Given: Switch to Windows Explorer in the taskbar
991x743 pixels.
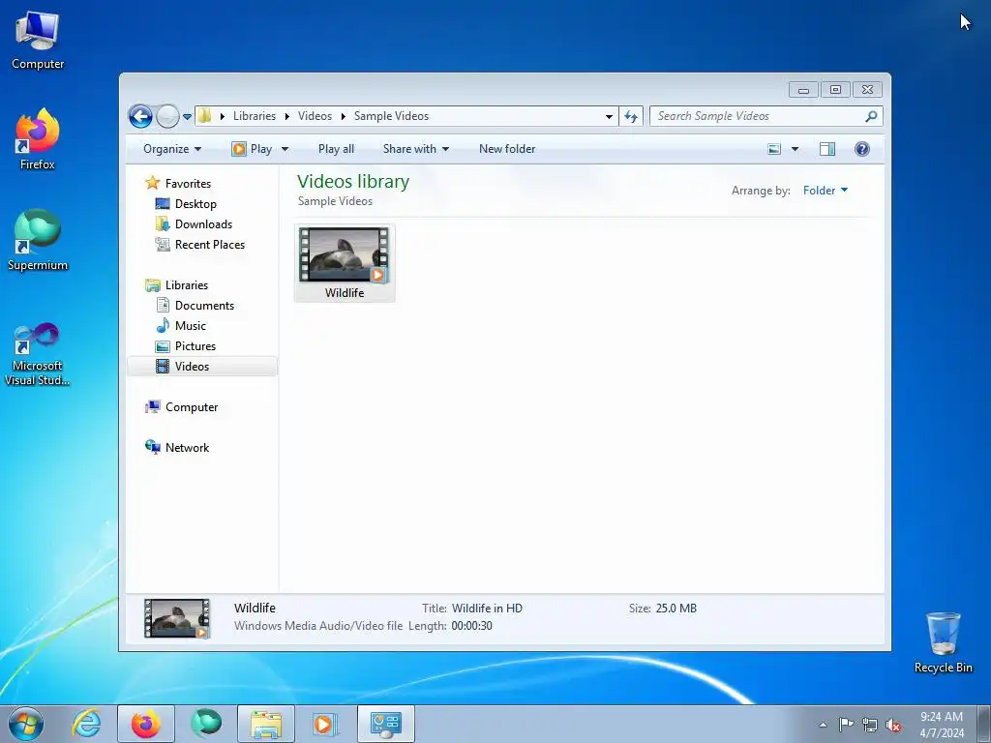Looking at the screenshot, I should pyautogui.click(x=266, y=724).
